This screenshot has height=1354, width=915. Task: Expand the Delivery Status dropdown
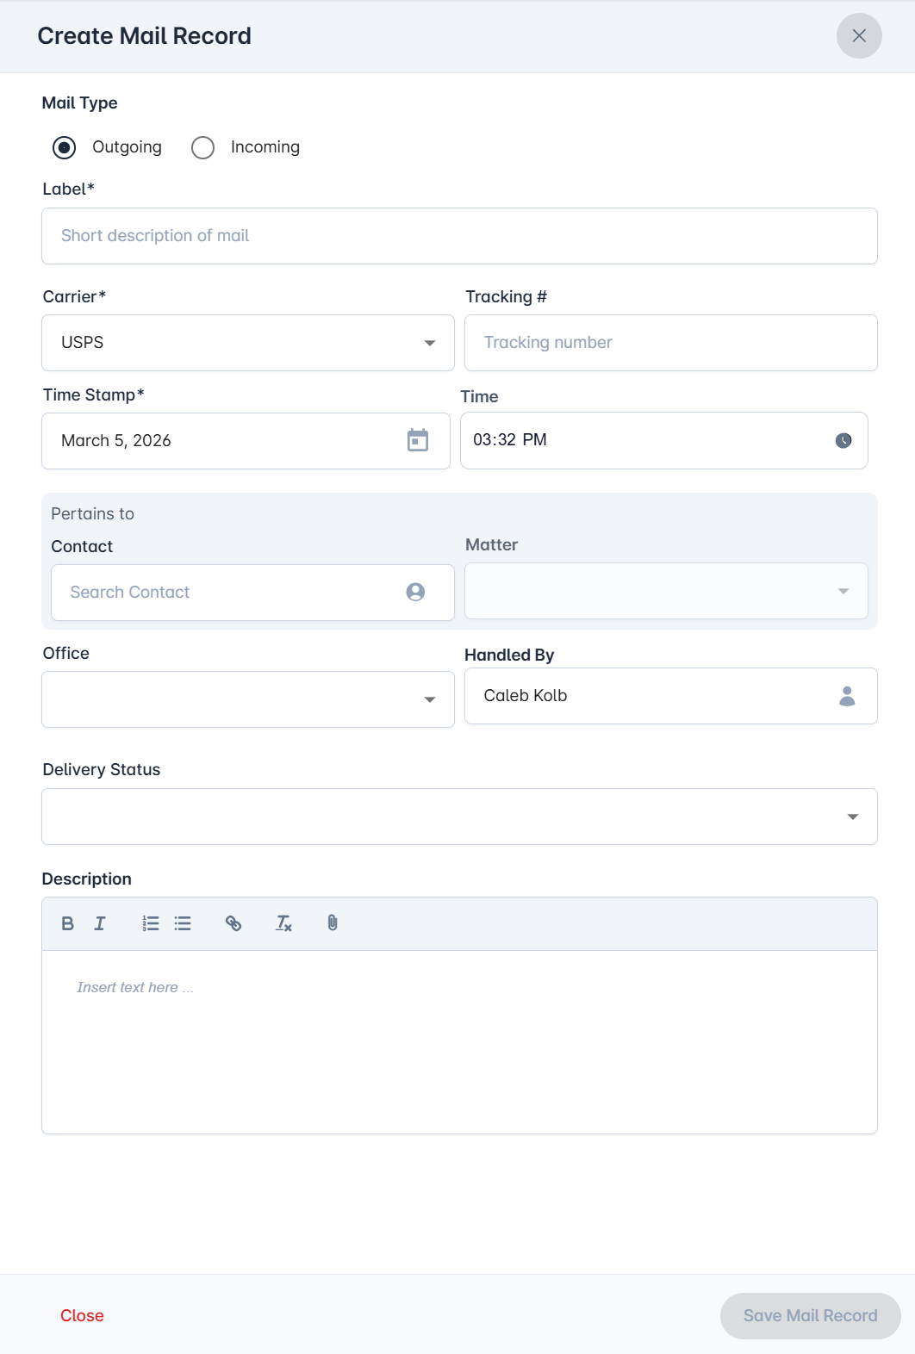click(x=459, y=817)
